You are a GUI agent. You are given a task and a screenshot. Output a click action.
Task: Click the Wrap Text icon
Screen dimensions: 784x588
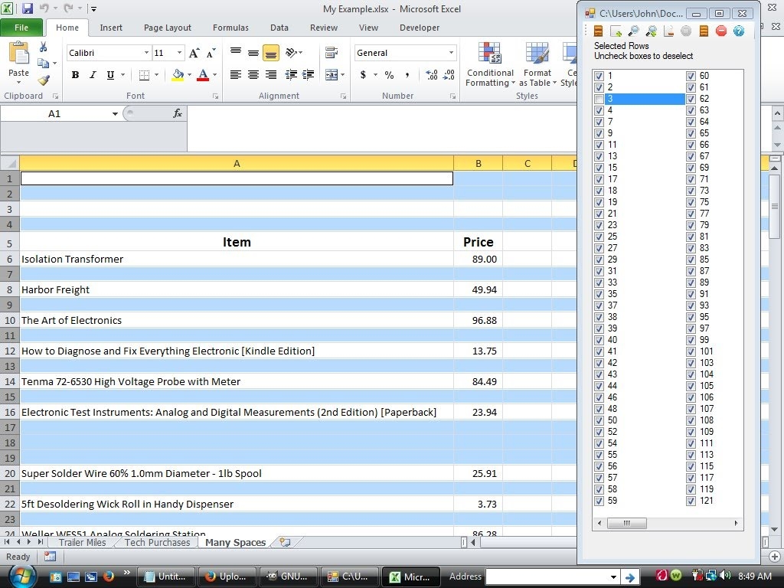click(332, 52)
